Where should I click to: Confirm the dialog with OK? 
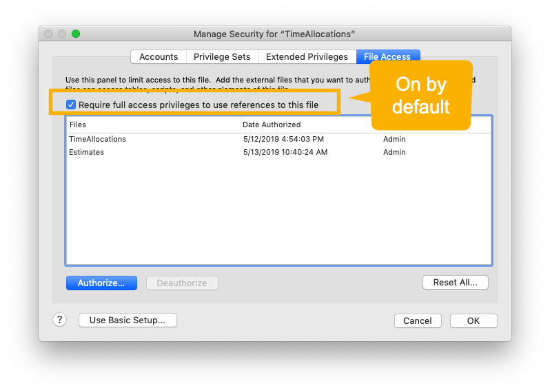coord(473,320)
